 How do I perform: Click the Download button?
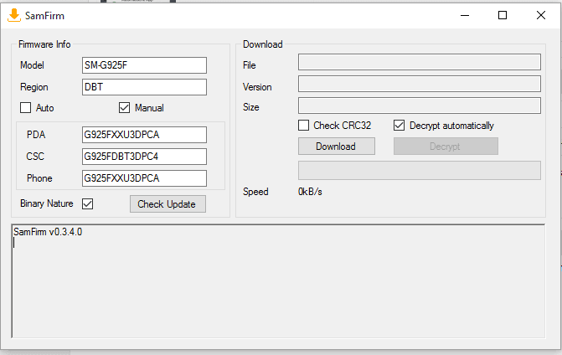337,147
